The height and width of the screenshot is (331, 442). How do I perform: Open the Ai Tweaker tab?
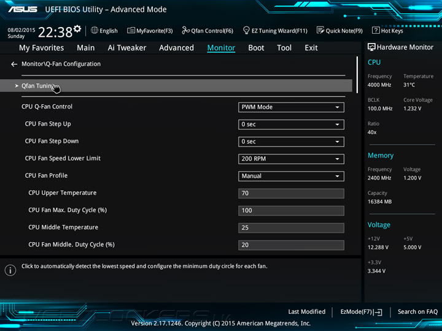click(x=127, y=48)
